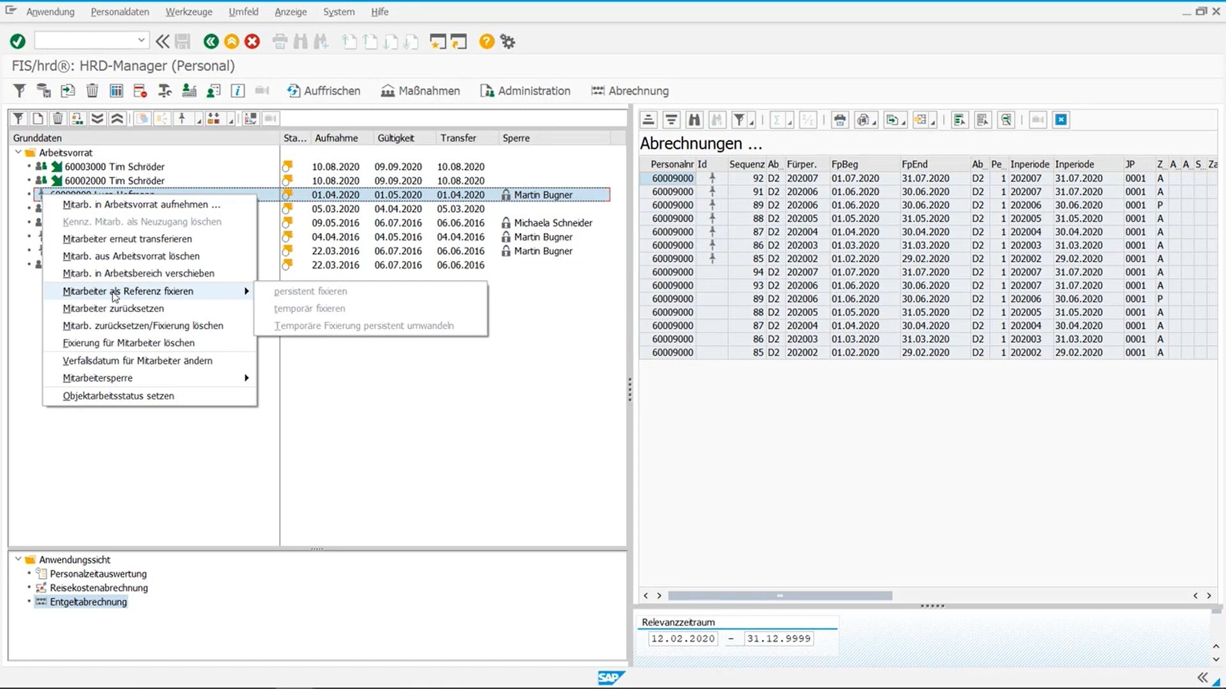Click the blue close X icon in the Abrechnungen toolbar
Viewport: 1226px width, 689px height.
1061,120
